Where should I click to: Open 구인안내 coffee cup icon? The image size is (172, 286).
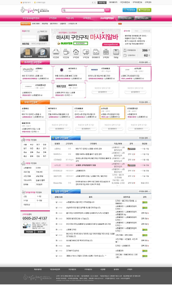66,52
